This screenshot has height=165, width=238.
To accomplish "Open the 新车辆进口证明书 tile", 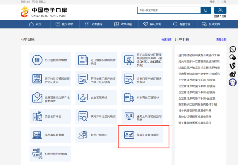I will (142, 97).
